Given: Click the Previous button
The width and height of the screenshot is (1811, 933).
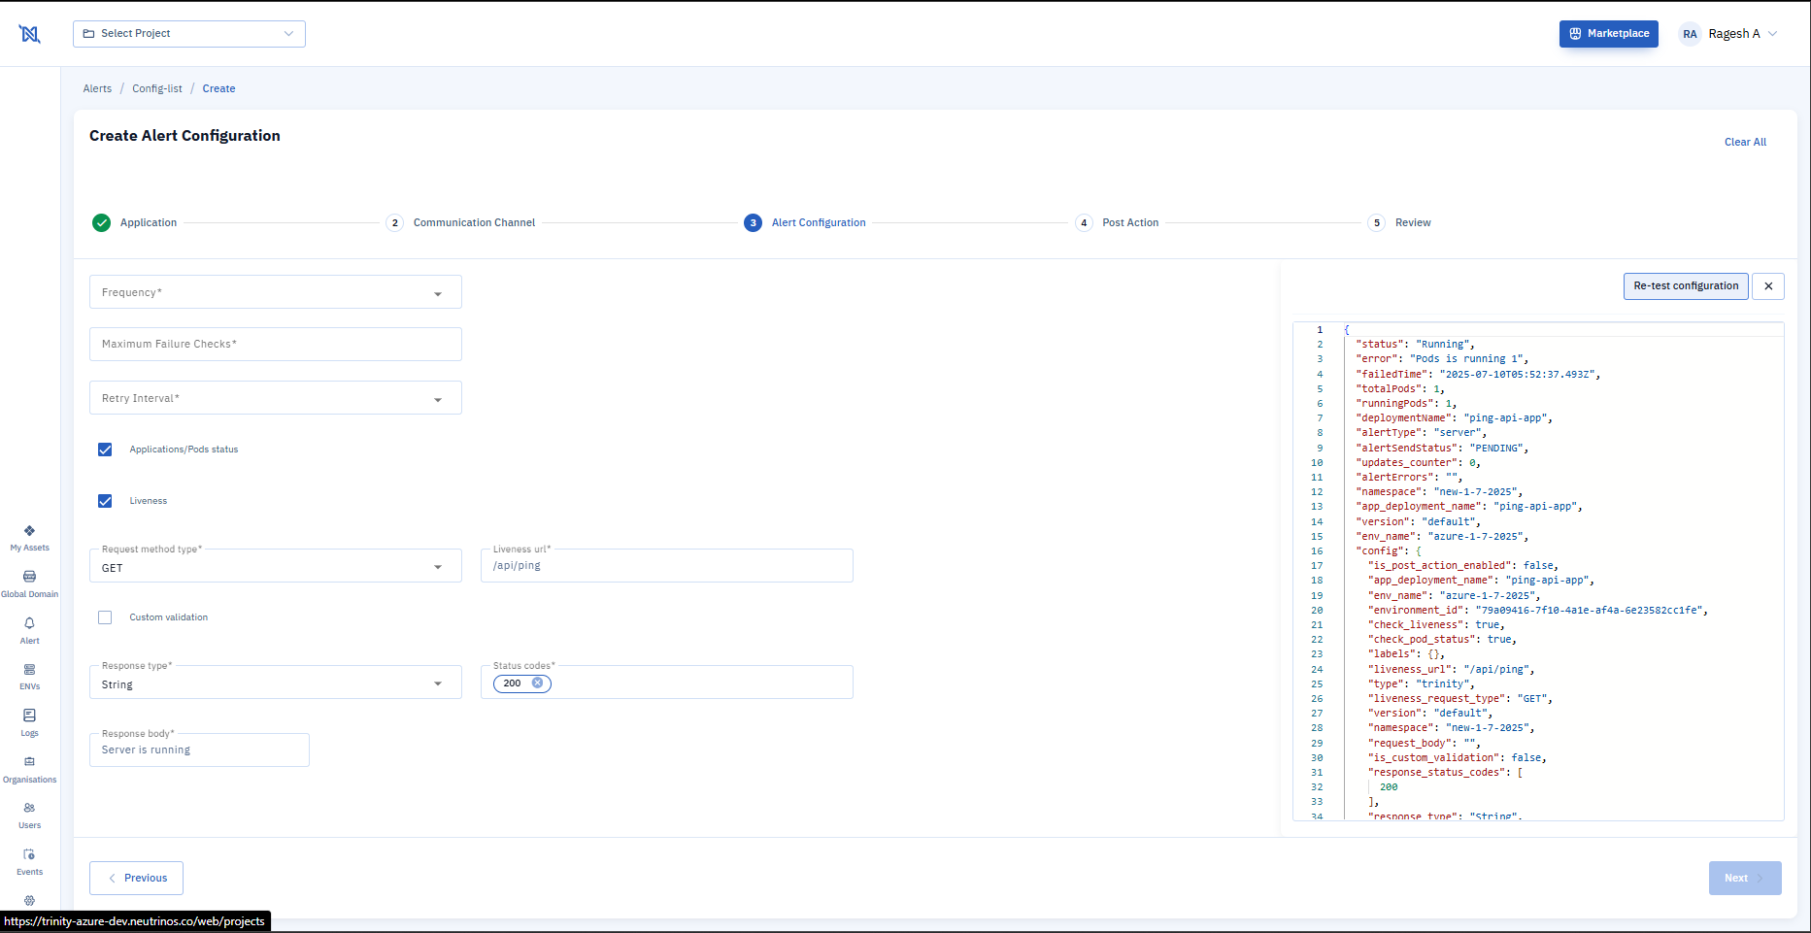Looking at the screenshot, I should coord(136,878).
